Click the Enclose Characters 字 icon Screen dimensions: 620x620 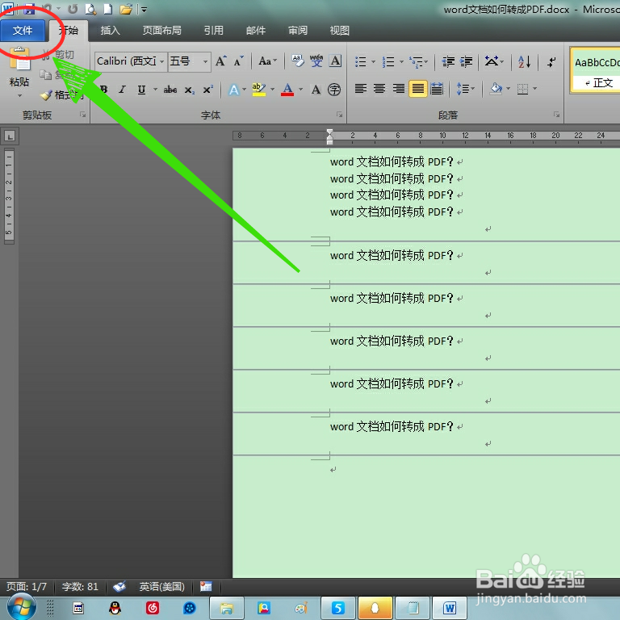[334, 90]
